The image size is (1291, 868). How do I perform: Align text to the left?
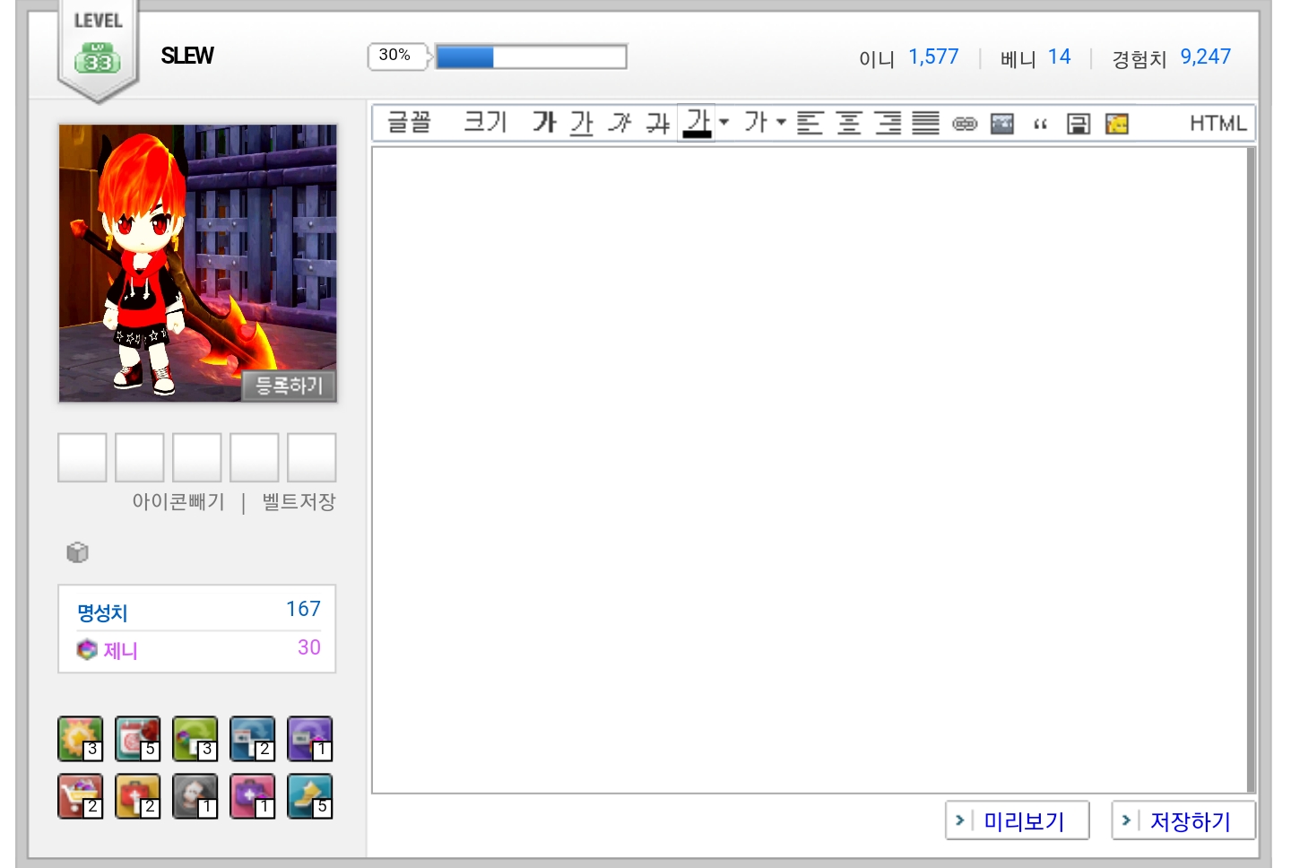[810, 123]
